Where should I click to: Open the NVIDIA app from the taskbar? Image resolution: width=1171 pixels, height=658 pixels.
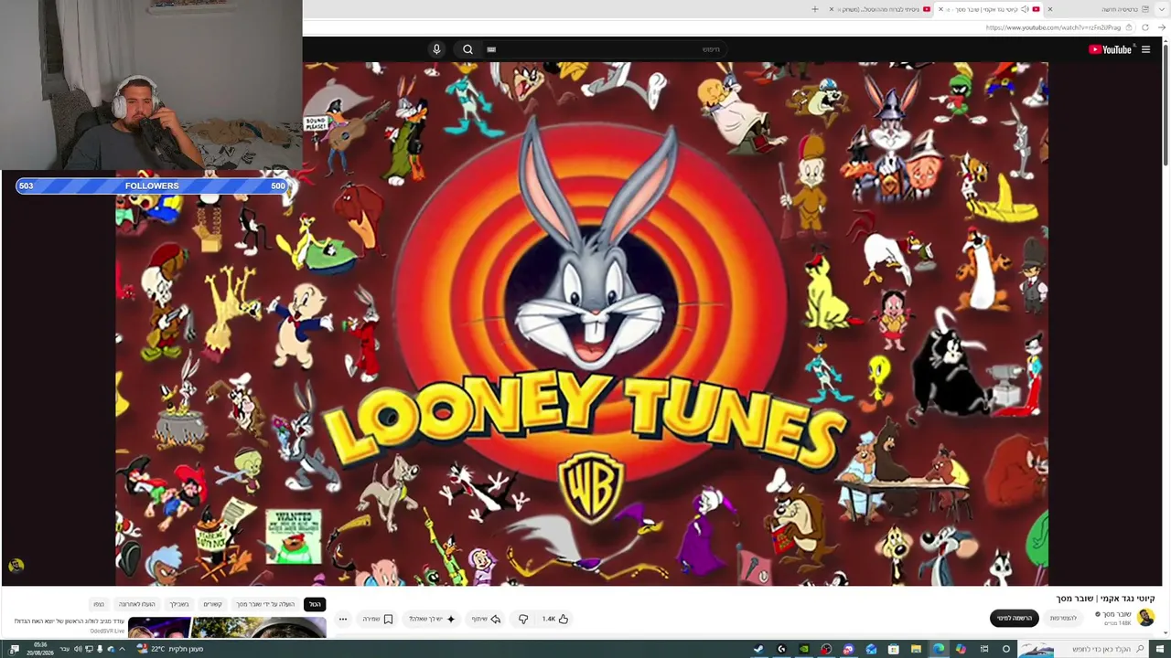click(x=804, y=649)
